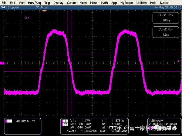Open the Math menu
Screen dimensions: 182x136
pos(104,3)
